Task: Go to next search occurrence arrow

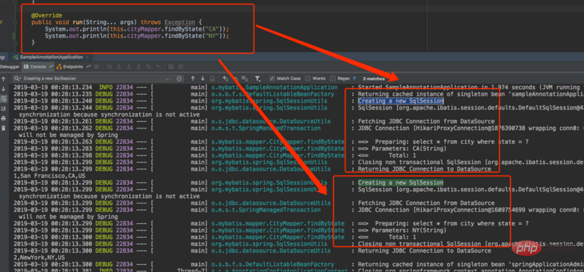Action: (202, 79)
